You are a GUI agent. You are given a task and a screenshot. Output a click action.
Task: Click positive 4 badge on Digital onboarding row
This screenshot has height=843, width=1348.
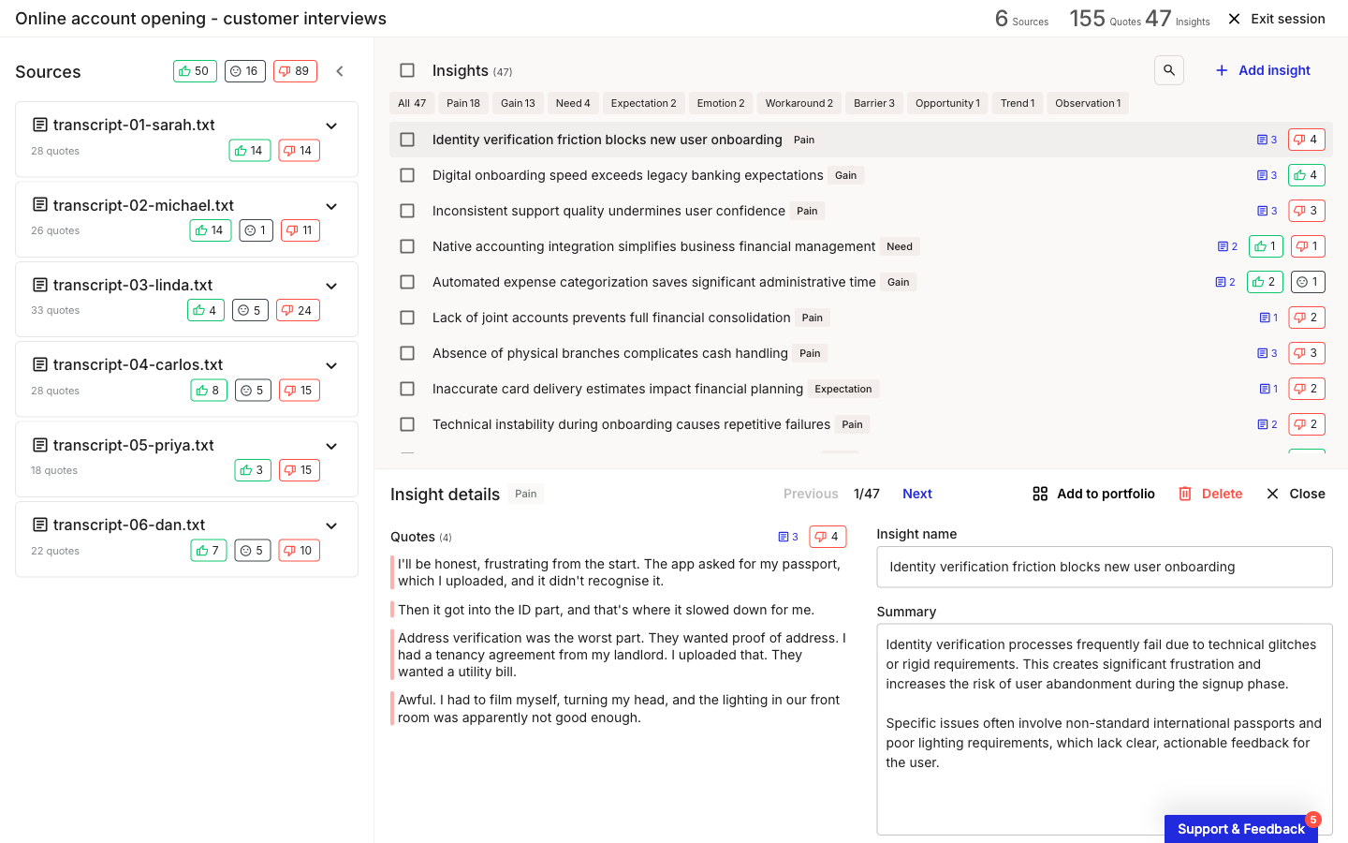(x=1306, y=175)
